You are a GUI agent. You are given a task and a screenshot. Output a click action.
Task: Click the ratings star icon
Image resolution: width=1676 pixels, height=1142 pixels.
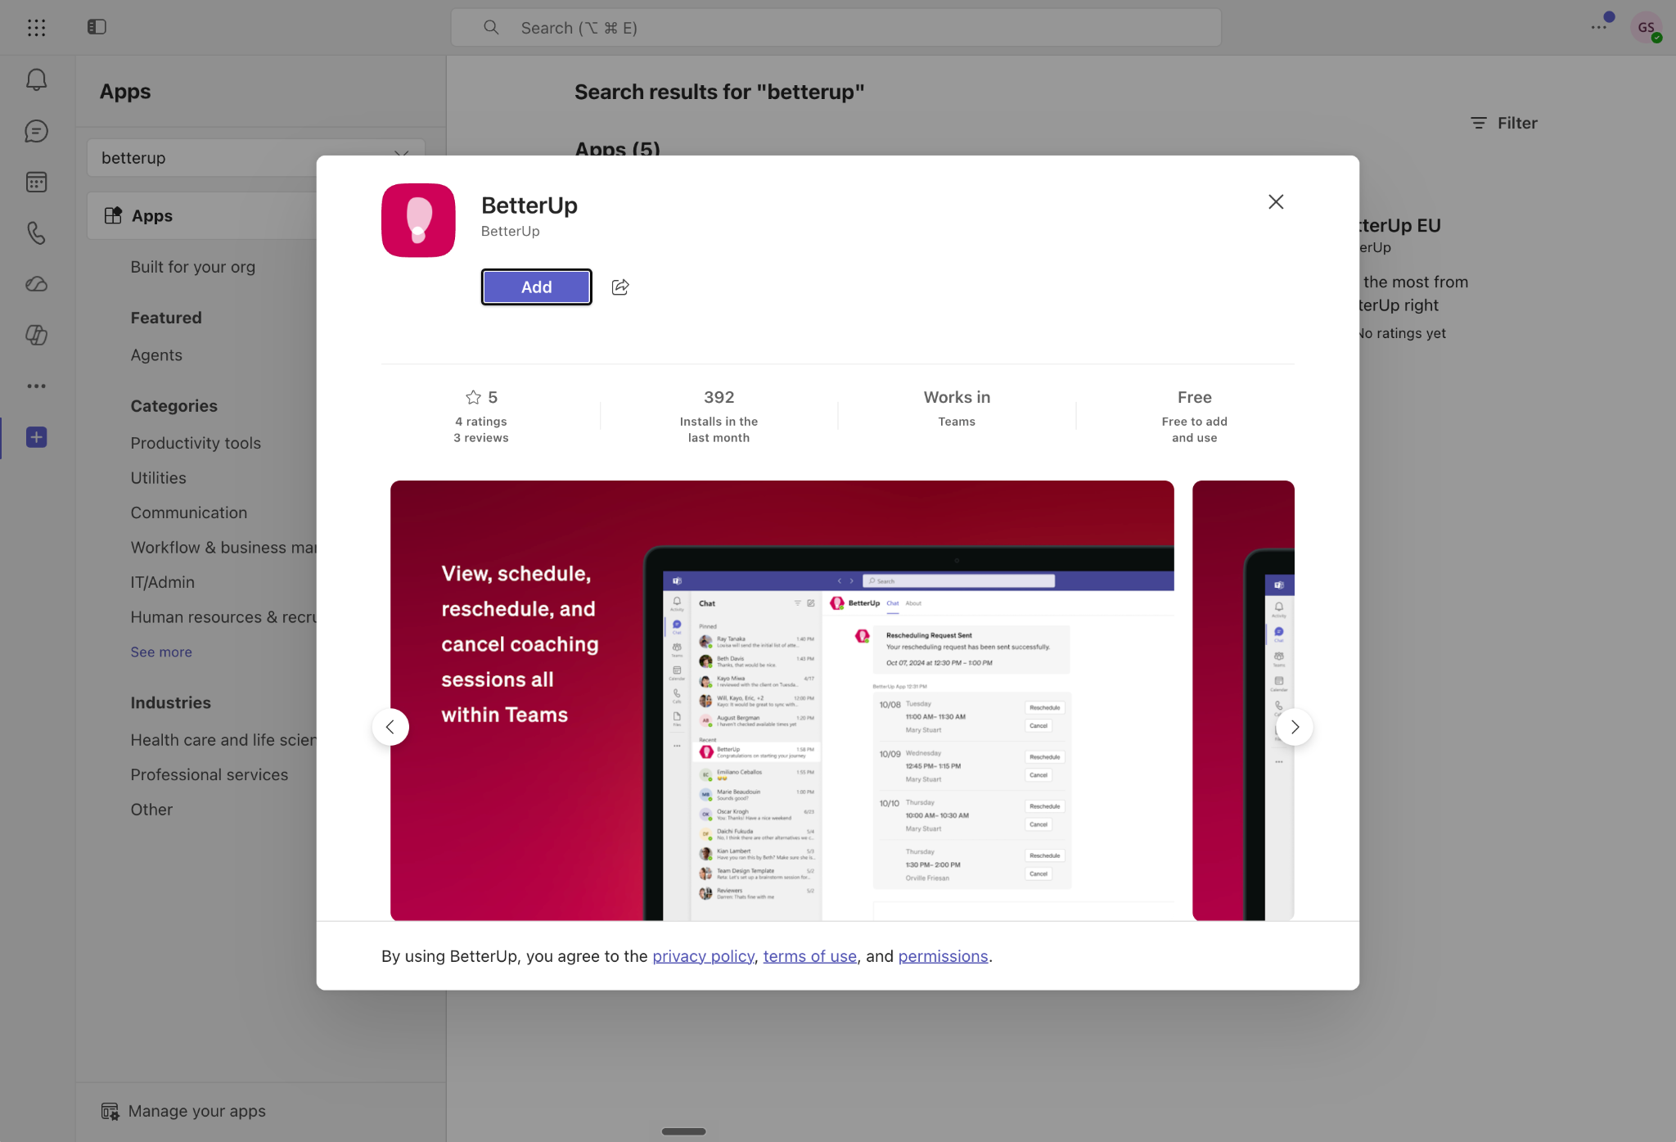click(x=473, y=397)
